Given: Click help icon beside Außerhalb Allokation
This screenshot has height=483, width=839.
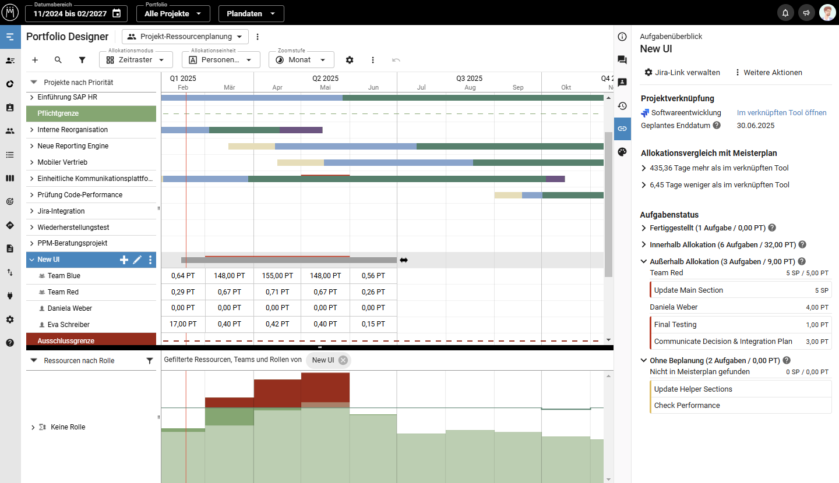Looking at the screenshot, I should click(802, 262).
